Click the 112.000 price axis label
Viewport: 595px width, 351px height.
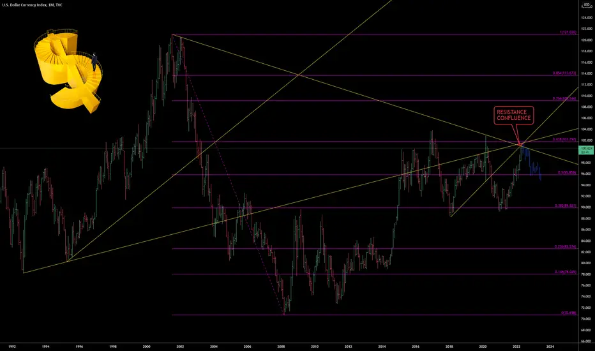pyautogui.click(x=586, y=85)
